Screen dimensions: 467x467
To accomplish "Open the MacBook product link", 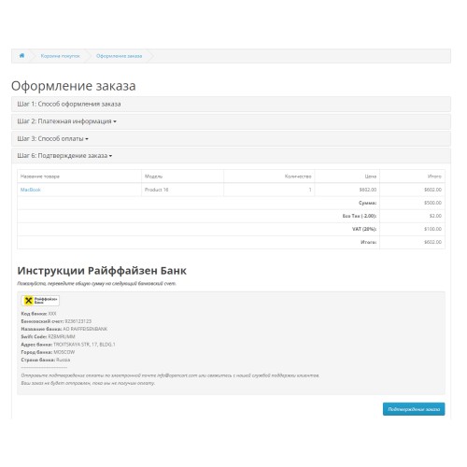I will pos(31,190).
